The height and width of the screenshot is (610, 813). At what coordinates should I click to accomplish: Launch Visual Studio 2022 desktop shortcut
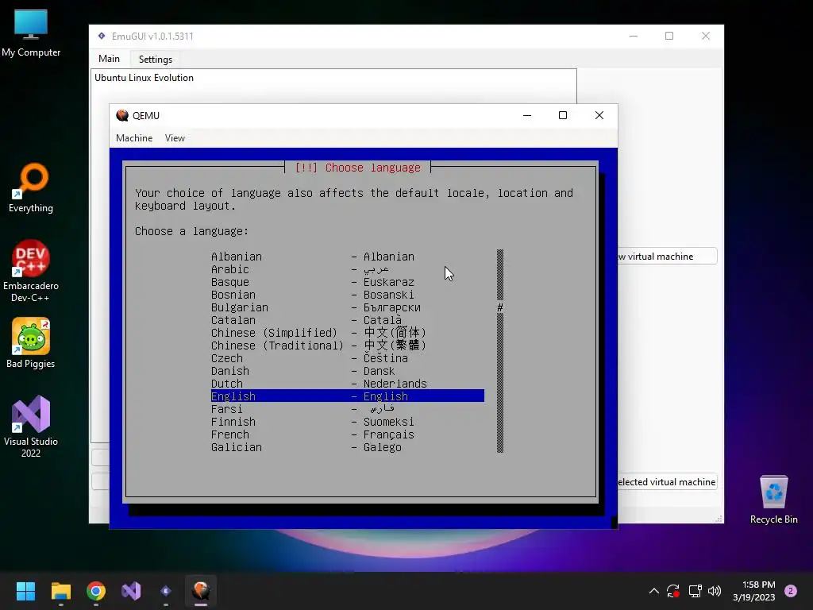click(31, 427)
